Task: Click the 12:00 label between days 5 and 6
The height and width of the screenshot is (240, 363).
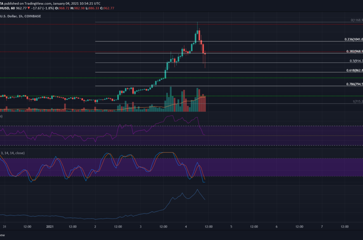Action: tap(254, 227)
